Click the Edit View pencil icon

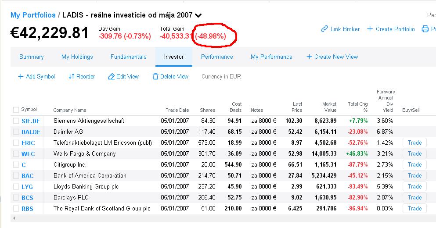click(111, 76)
